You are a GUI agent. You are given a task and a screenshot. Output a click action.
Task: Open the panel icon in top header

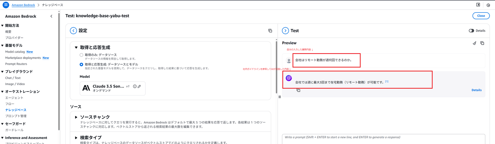click(478, 5)
